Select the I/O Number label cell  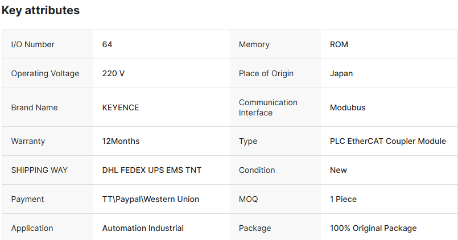[33, 44]
